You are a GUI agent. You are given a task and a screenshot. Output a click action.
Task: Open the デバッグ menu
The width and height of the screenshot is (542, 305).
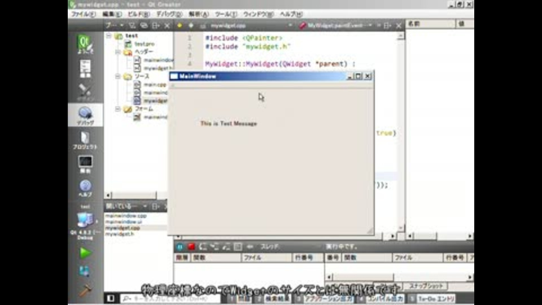pyautogui.click(x=169, y=14)
